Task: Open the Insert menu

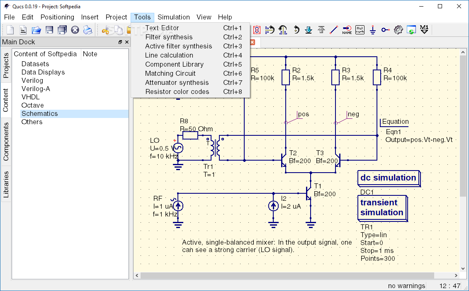Action: 90,17
